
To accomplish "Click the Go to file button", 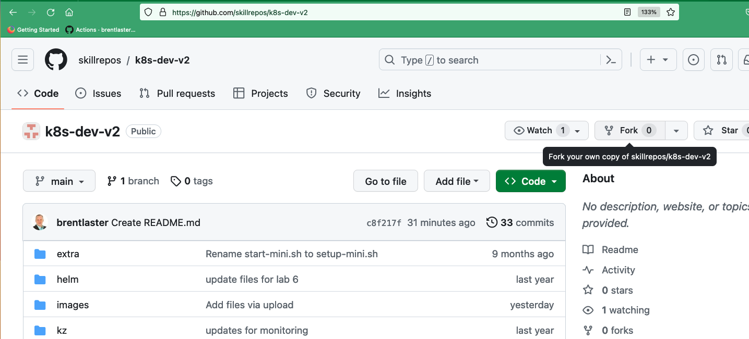I will (x=386, y=181).
